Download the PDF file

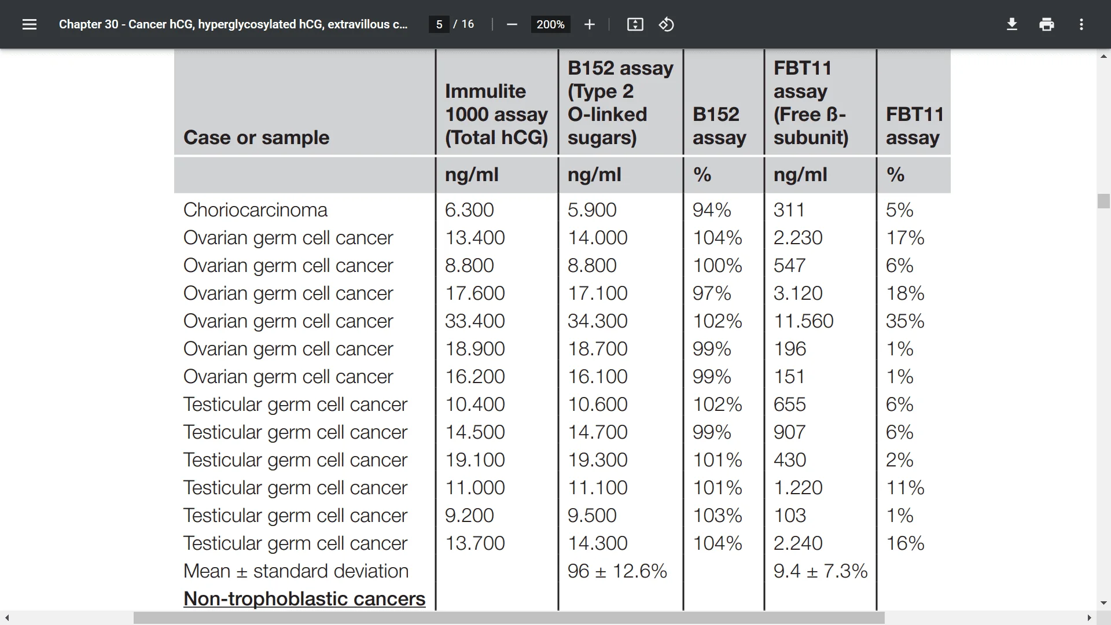pyautogui.click(x=1012, y=24)
